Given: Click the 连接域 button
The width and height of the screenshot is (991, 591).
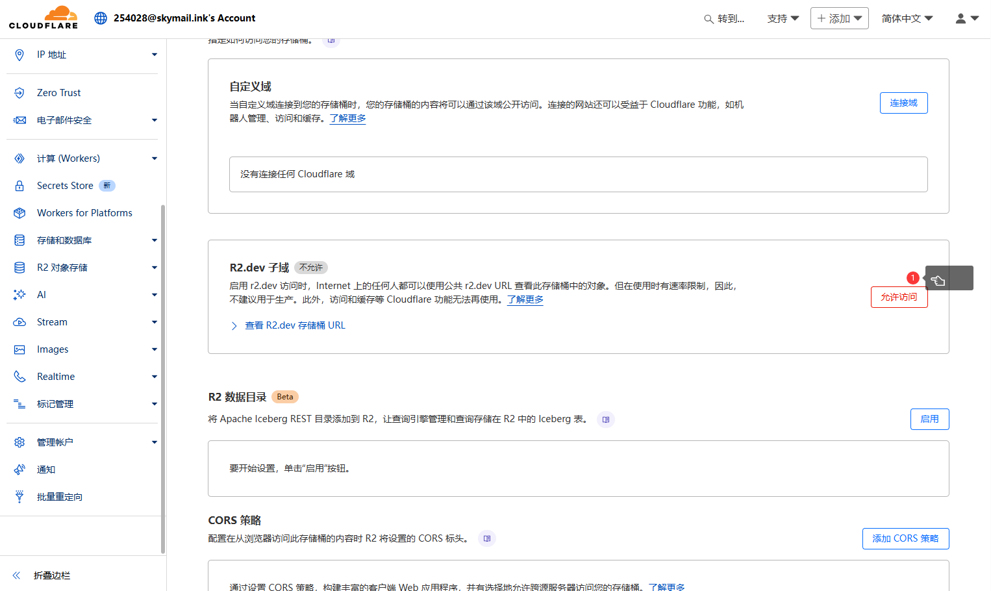Looking at the screenshot, I should (903, 103).
